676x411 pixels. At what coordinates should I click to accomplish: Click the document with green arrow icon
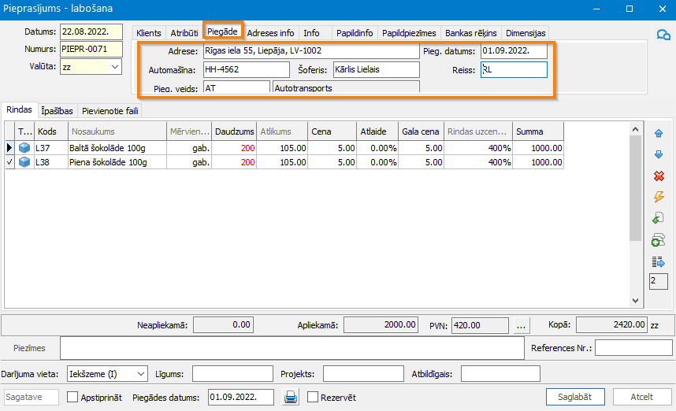659,218
